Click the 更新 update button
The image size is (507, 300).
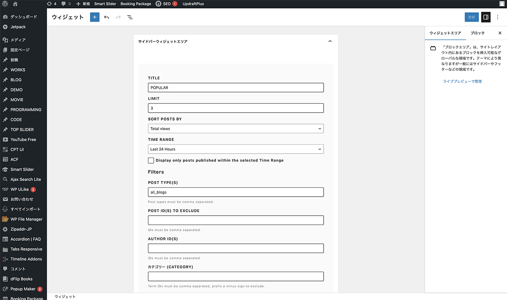point(472,17)
